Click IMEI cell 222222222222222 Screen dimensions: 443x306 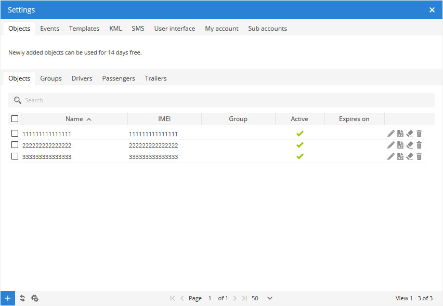[x=153, y=145]
